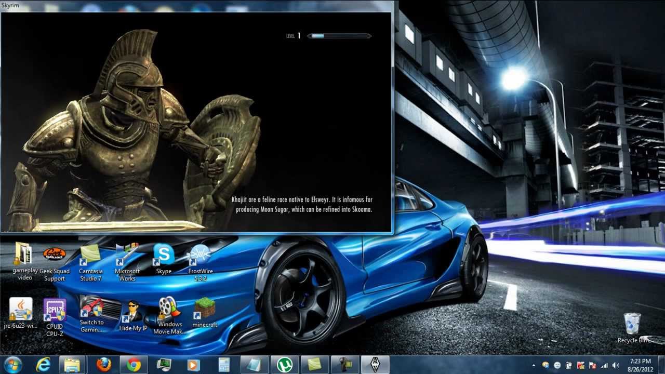Open the system monitor icon in taskbar
The width and height of the screenshot is (665, 374).
[164, 365]
